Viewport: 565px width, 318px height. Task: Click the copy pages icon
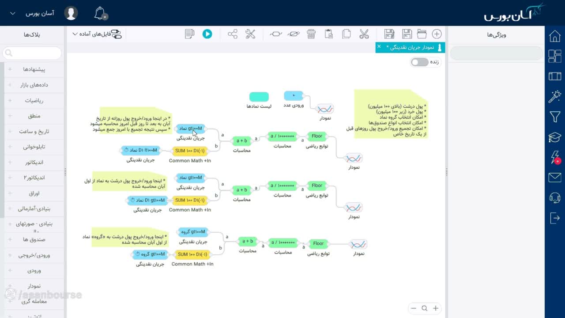pyautogui.click(x=347, y=34)
